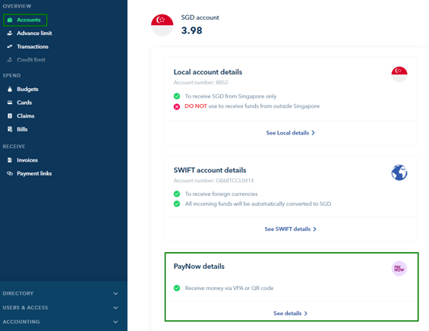429x331 pixels.
Task: Expand the Accounting section chevron
Action: tap(115, 322)
